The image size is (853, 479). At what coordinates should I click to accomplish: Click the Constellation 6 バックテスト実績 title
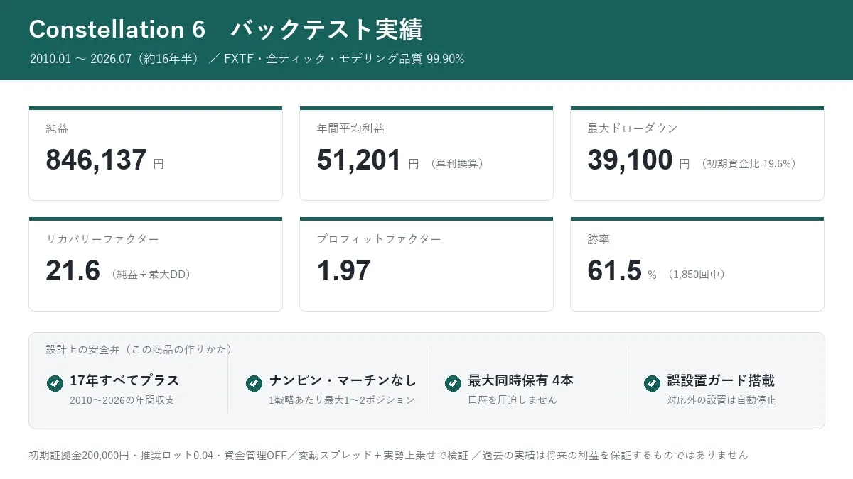click(226, 30)
